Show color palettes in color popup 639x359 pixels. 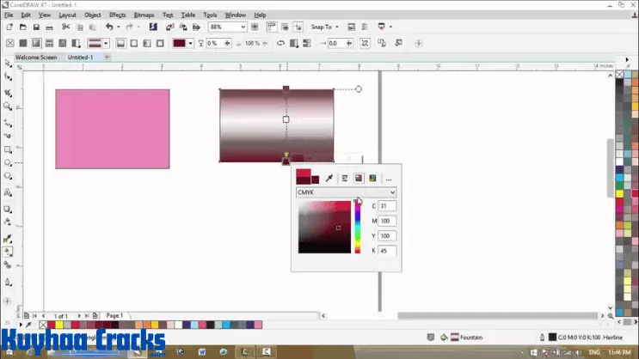pos(372,179)
